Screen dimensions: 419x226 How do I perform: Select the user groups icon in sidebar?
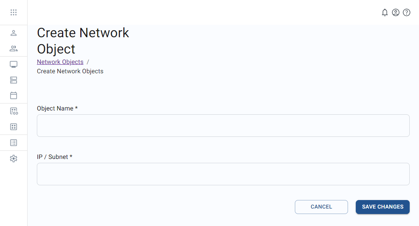14,48
